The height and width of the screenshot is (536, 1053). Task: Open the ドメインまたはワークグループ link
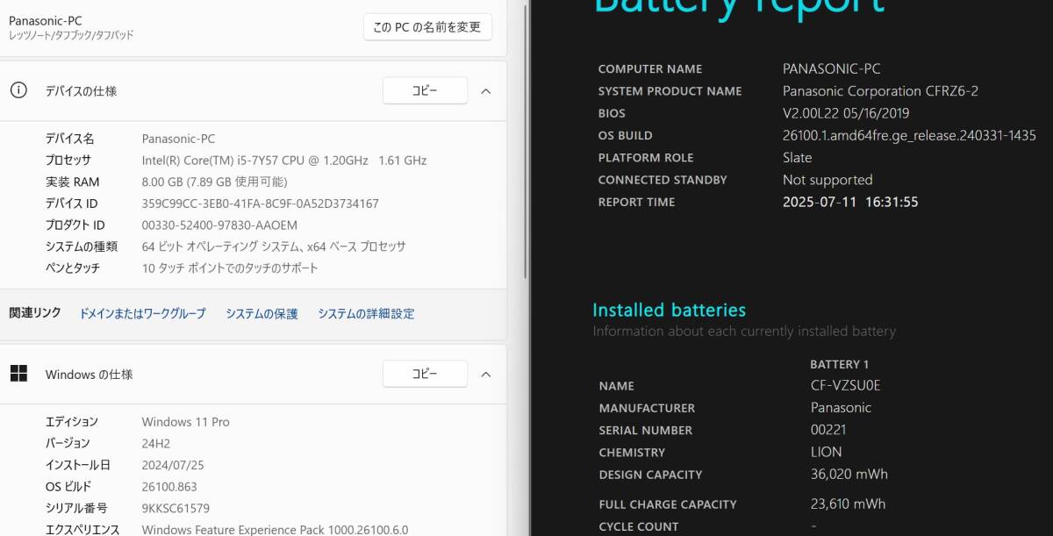click(142, 313)
